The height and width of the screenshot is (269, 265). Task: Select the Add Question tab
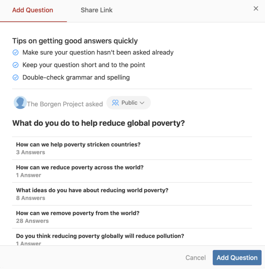click(33, 10)
